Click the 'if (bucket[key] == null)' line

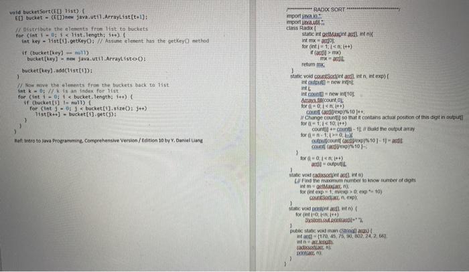coord(55,53)
